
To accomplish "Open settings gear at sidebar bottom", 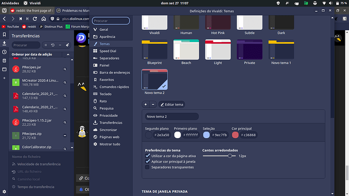I will pos(4,191).
